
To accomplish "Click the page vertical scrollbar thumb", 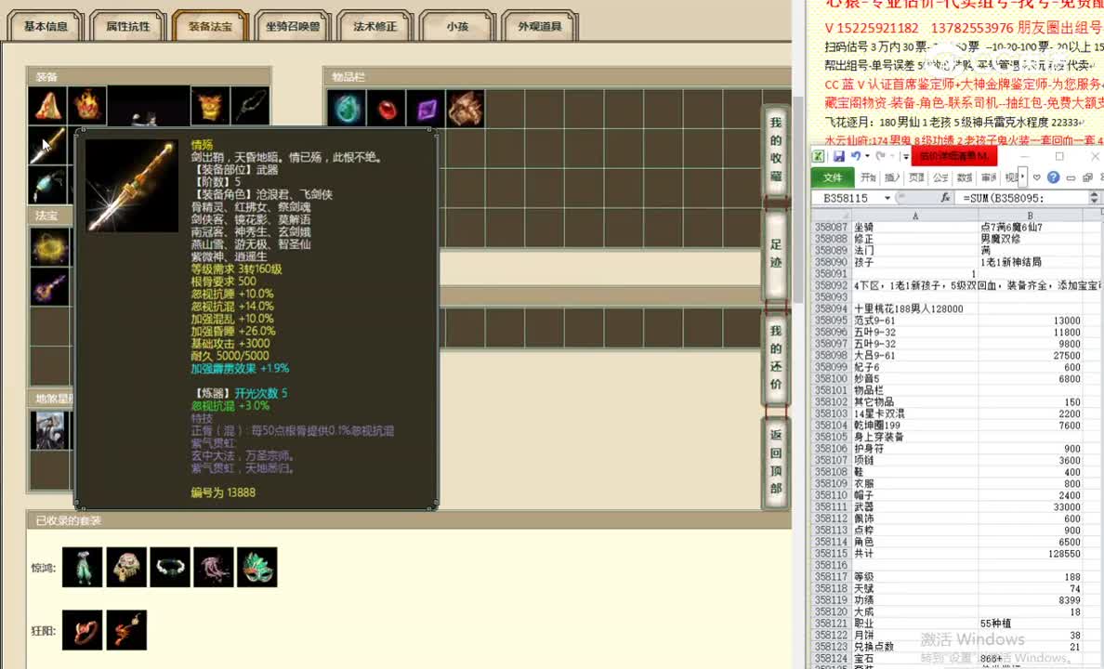I will point(797,201).
